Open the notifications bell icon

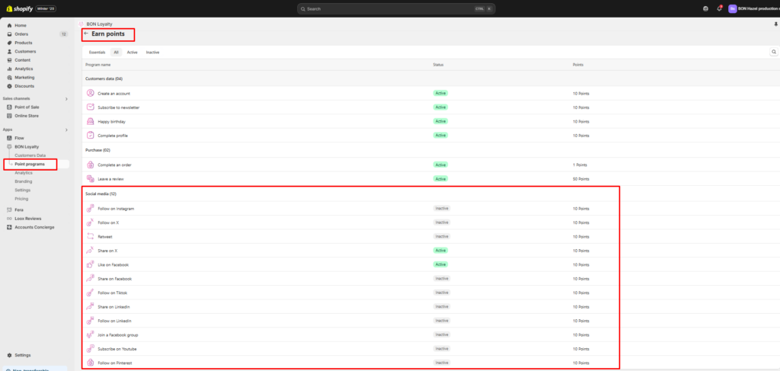coord(719,8)
